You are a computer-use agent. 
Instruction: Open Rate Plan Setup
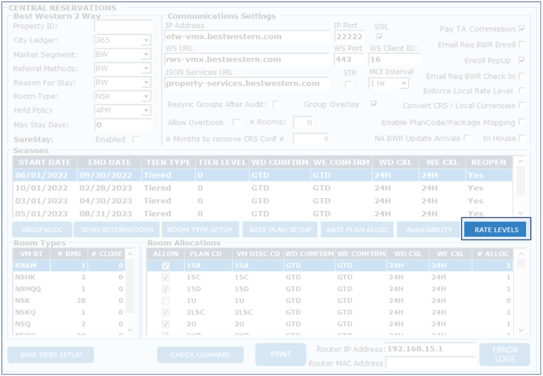(280, 229)
